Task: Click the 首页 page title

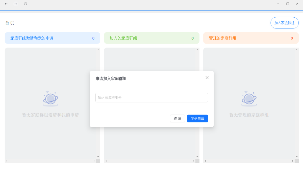Action: pos(10,23)
